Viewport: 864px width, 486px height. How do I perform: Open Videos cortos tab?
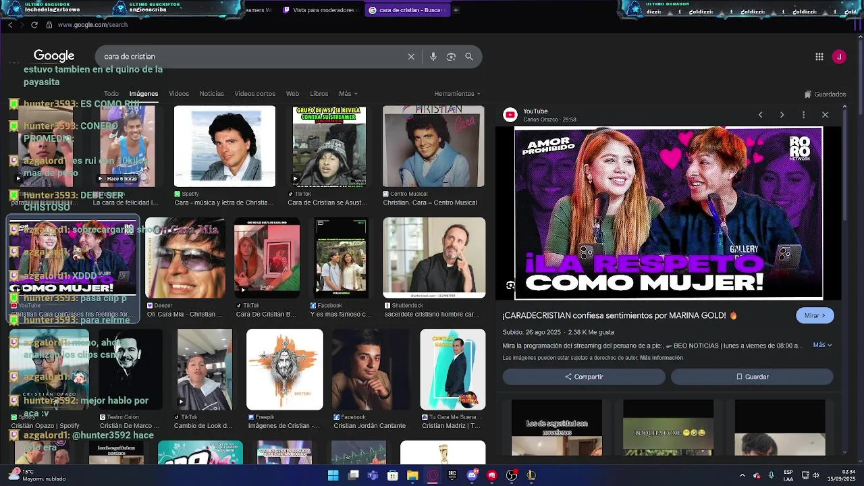[x=254, y=94]
